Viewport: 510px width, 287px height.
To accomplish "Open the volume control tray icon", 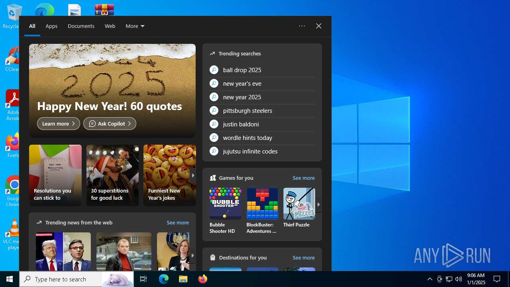I will click(x=458, y=279).
